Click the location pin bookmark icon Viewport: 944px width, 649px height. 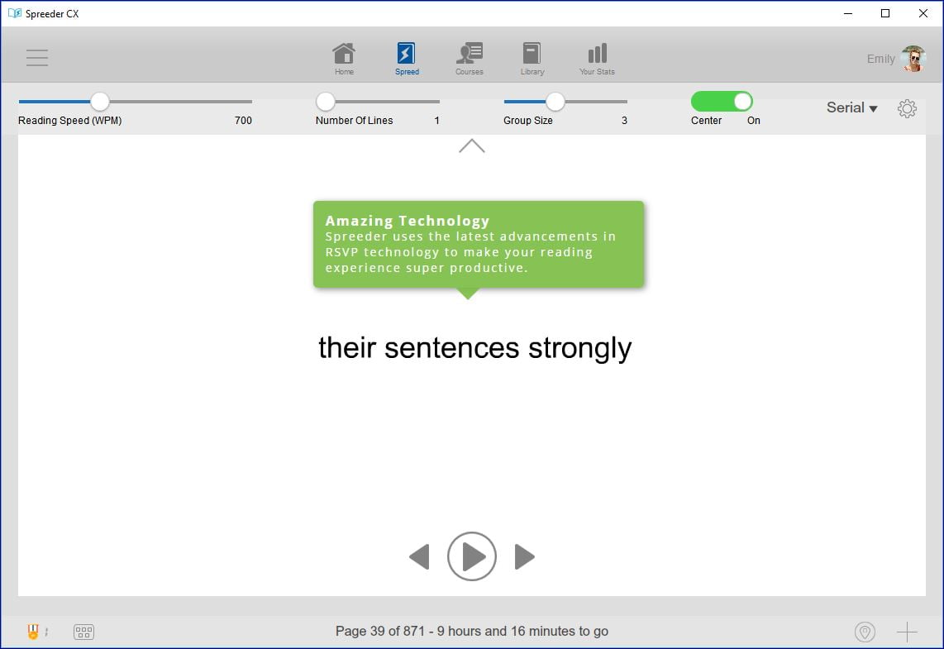[865, 632]
